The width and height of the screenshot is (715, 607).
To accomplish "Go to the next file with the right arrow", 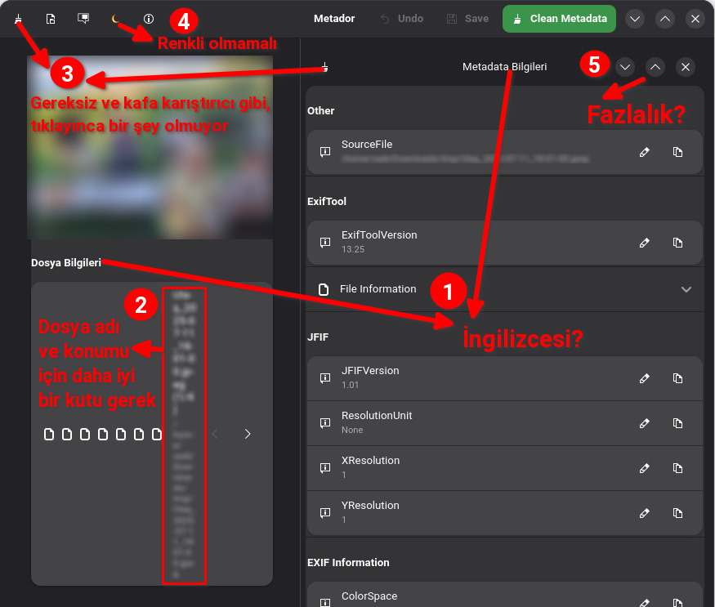I will point(248,434).
